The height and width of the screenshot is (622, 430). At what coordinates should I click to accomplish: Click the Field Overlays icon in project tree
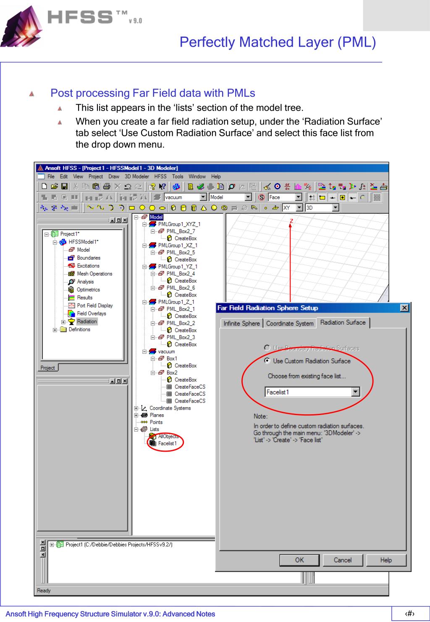[x=71, y=314]
